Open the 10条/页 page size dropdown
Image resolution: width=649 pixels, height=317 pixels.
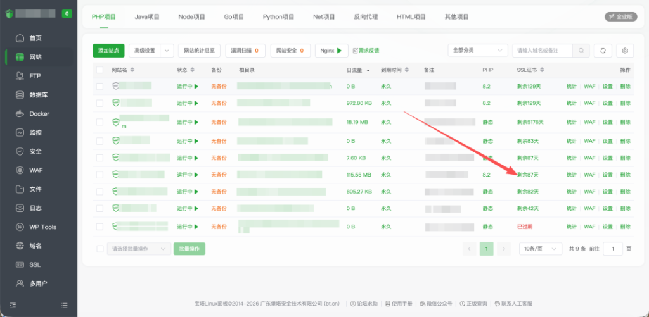(541, 249)
